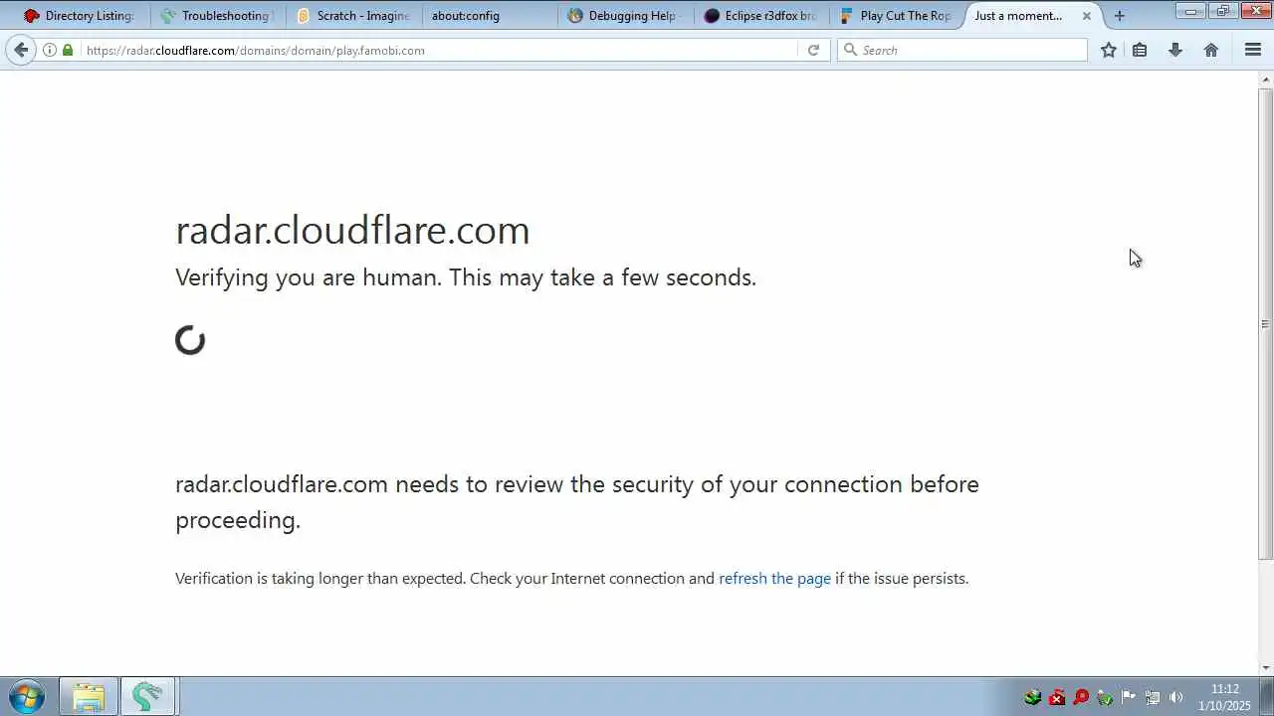Go to Home page icon
This screenshot has width=1274, height=716.
1210,50
